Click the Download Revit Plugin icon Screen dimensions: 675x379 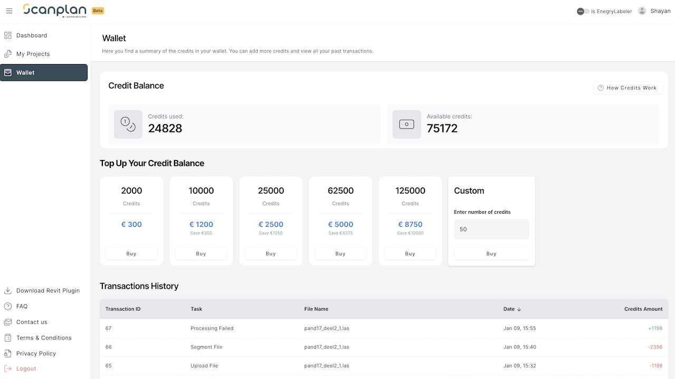pos(8,291)
